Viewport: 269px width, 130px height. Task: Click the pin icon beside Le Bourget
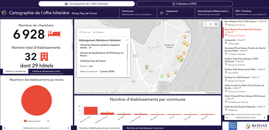pyautogui.click(x=226, y=43)
